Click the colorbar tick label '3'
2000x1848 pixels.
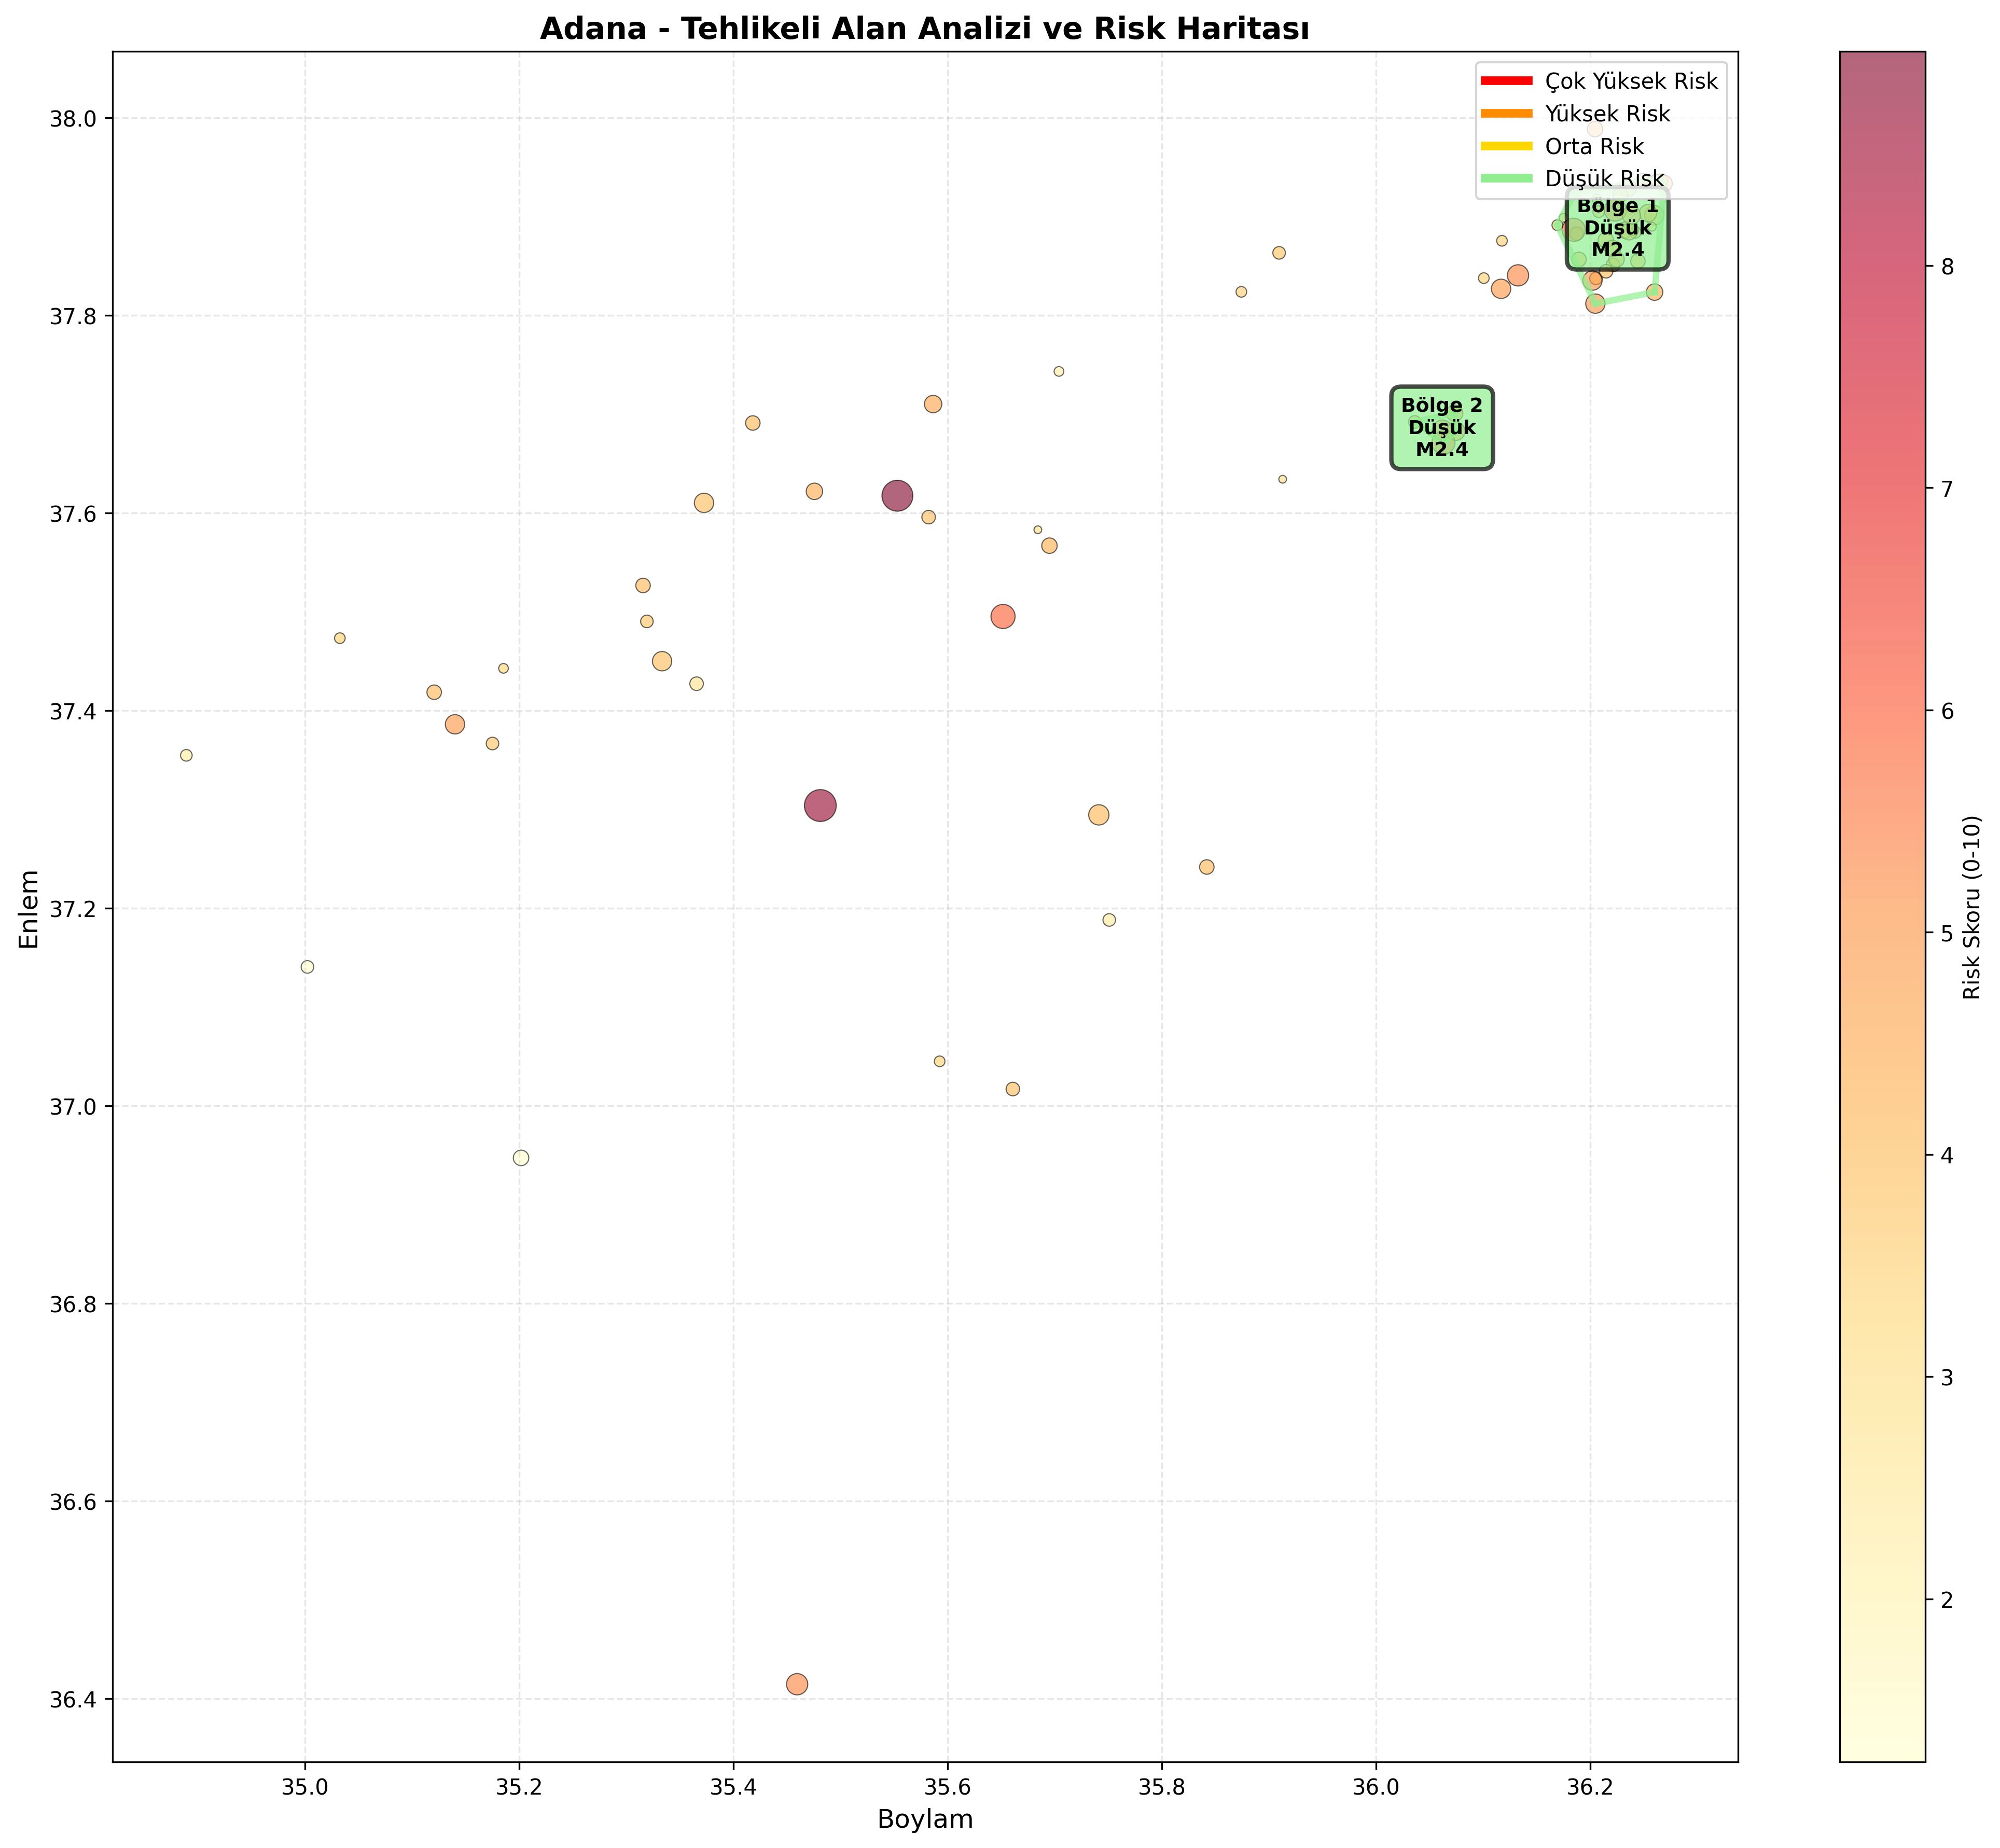[x=1947, y=1378]
